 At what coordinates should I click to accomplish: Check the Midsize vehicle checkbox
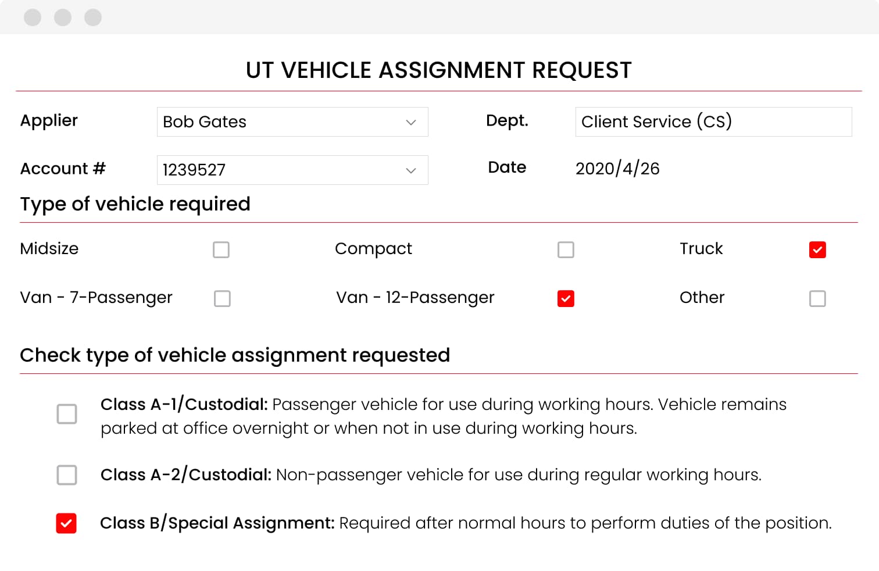[x=221, y=250]
